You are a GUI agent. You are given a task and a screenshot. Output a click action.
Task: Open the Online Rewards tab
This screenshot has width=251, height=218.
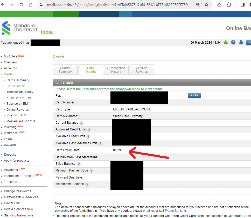tap(142, 70)
